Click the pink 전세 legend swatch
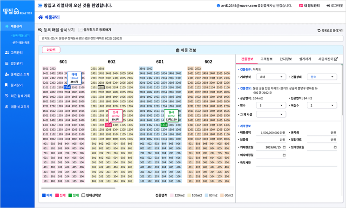 click(57, 195)
